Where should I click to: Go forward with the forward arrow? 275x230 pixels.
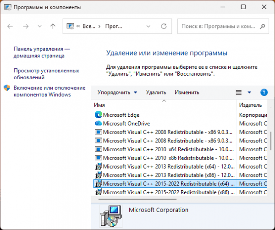point(26,26)
